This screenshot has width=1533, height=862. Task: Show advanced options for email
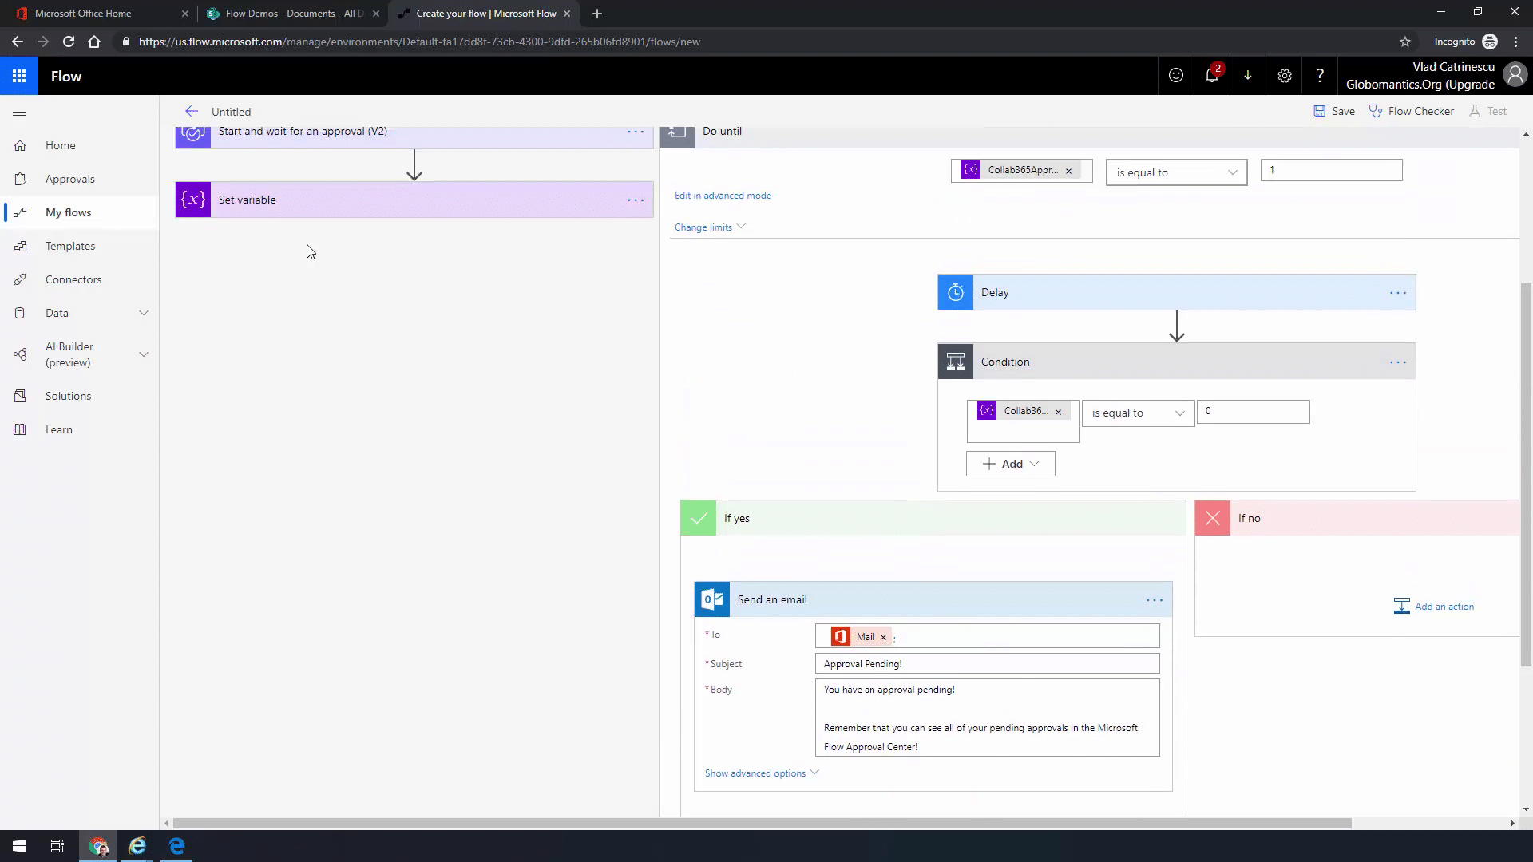762,773
